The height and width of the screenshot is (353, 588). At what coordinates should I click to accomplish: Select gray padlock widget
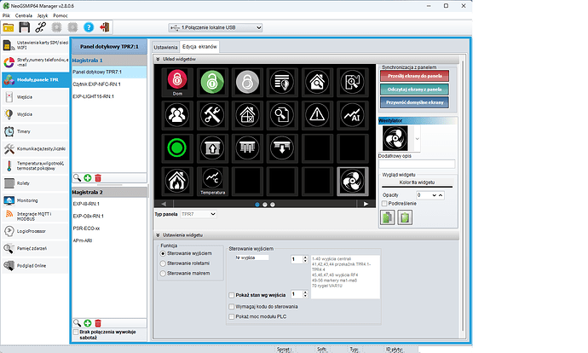pos(247,82)
